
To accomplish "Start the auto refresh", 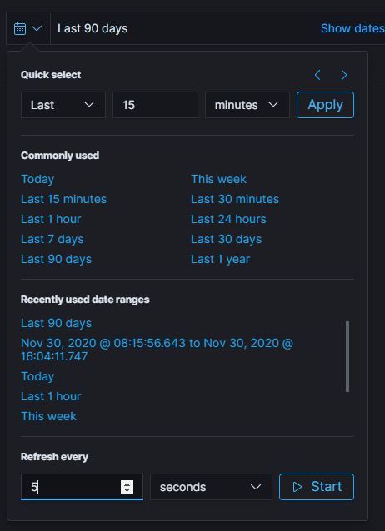I will [317, 487].
